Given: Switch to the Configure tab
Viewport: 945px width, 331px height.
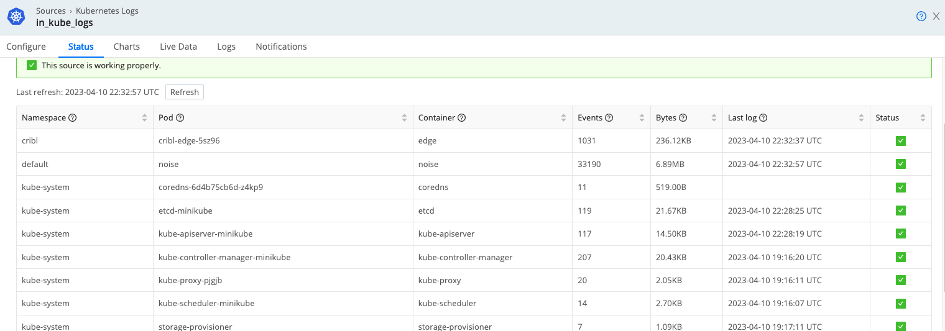Looking at the screenshot, I should click(26, 47).
